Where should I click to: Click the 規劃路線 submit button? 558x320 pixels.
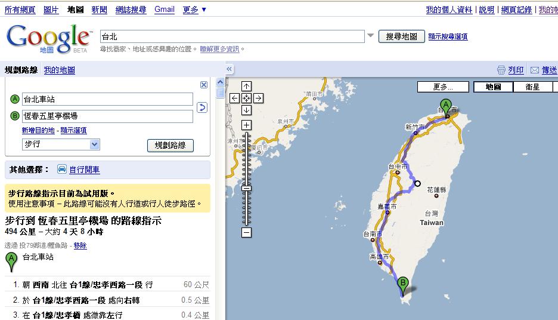tap(170, 146)
